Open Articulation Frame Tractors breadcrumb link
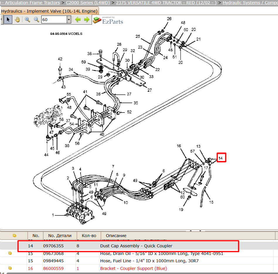 tap(30, 2)
